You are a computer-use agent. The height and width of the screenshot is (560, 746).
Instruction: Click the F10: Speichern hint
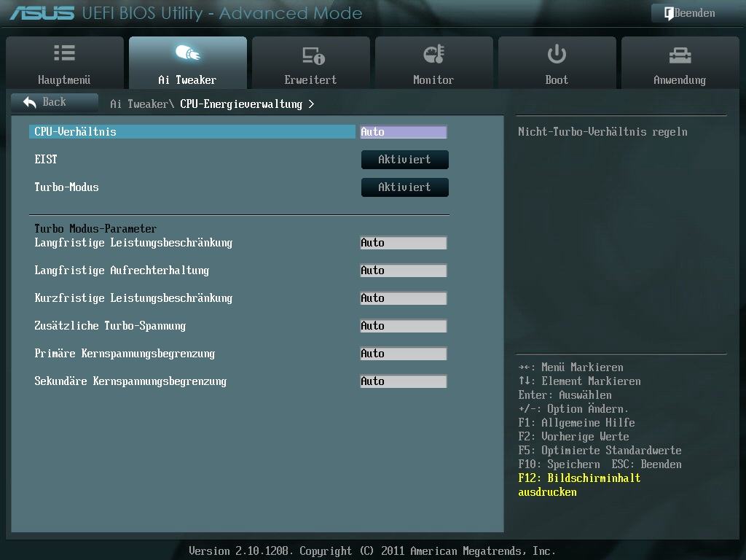(x=559, y=464)
